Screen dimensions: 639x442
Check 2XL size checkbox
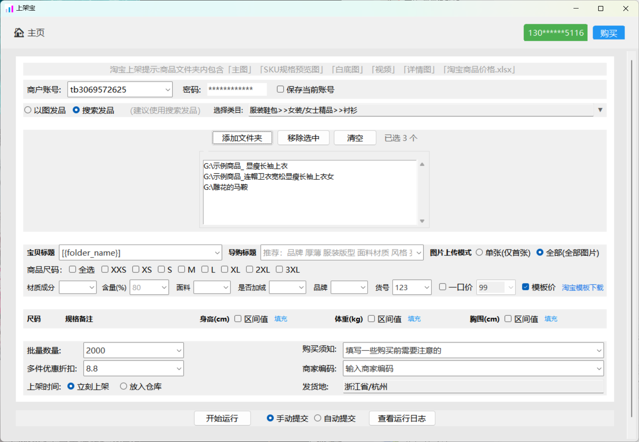pos(250,269)
